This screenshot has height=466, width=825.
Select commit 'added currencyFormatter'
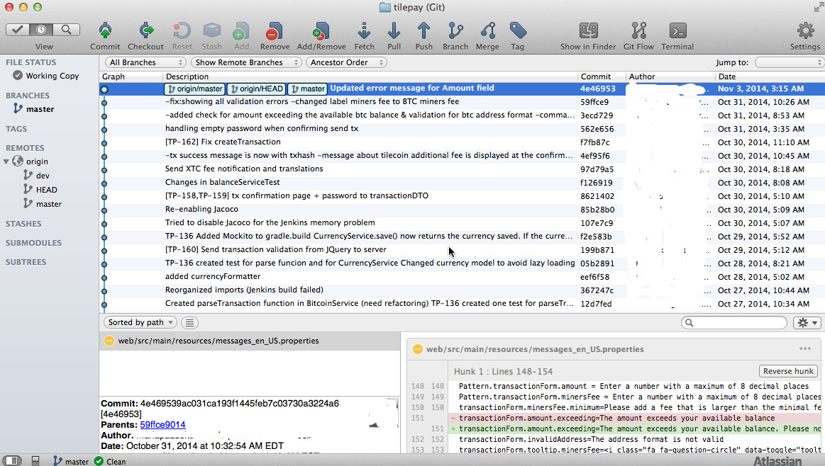pos(462,277)
